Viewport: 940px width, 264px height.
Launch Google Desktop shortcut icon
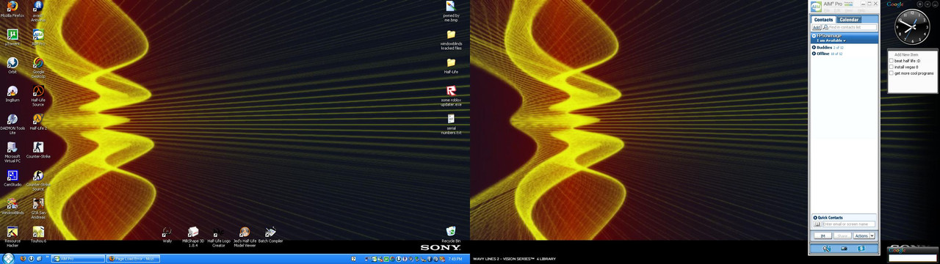tap(38, 67)
